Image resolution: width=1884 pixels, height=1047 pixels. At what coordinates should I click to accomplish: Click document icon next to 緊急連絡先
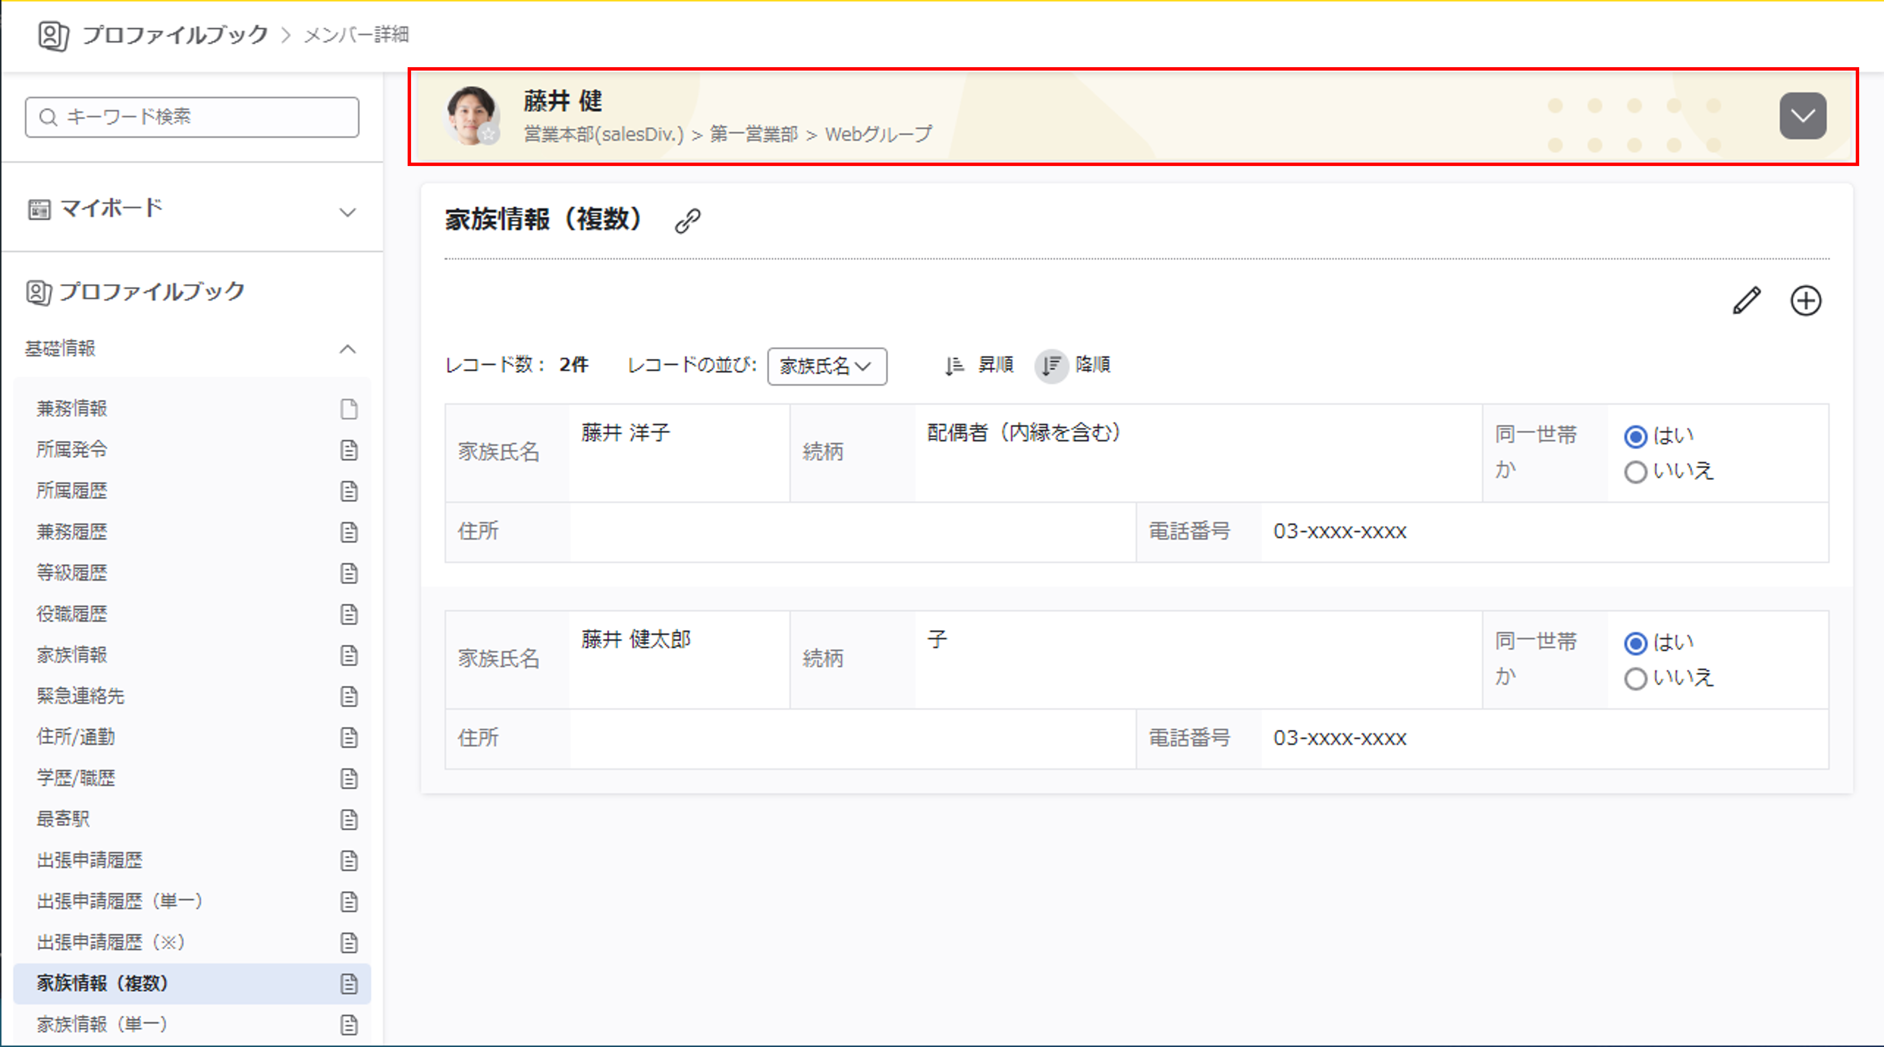[x=349, y=696]
